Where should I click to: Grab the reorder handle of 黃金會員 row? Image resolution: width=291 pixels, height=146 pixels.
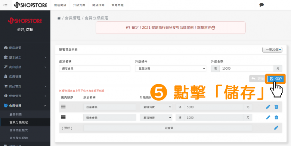click(63, 117)
